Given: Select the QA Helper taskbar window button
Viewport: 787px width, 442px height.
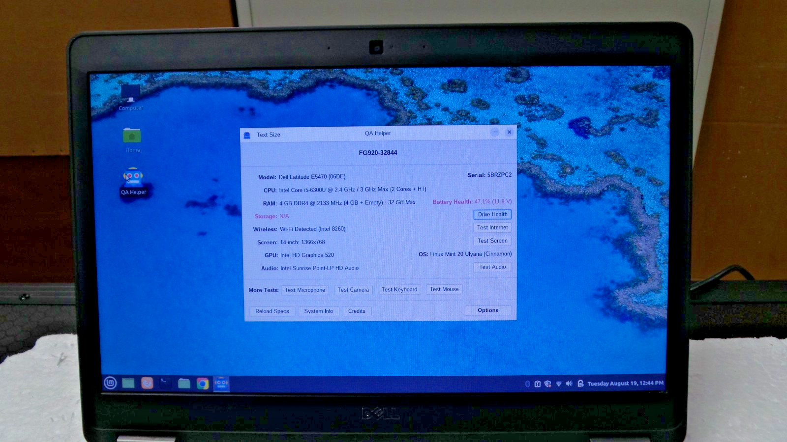Looking at the screenshot, I should [x=221, y=384].
